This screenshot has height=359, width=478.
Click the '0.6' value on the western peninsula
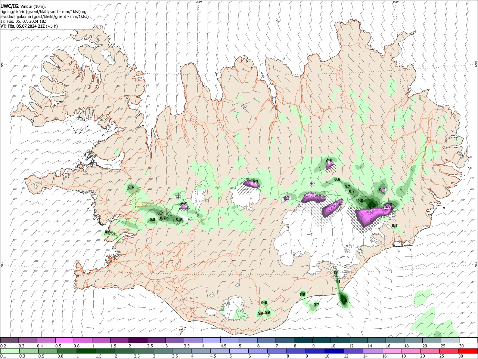[131, 187]
